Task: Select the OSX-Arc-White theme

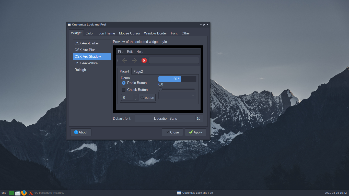Action: pos(92,63)
